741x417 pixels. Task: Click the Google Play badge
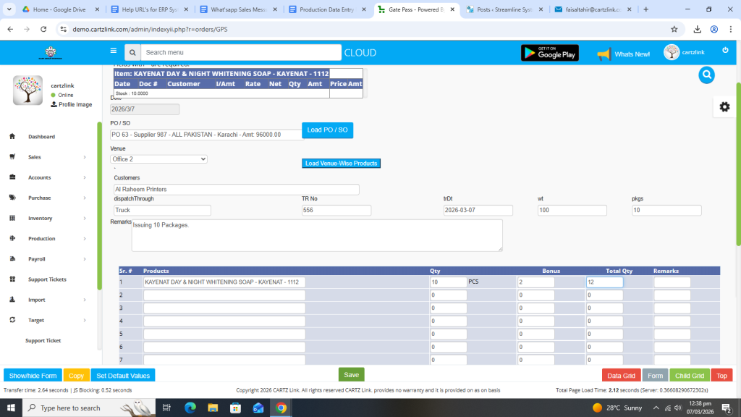(549, 53)
